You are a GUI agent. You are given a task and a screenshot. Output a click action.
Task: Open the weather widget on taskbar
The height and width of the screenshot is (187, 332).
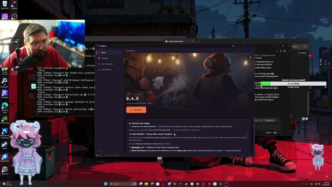coord(8,184)
